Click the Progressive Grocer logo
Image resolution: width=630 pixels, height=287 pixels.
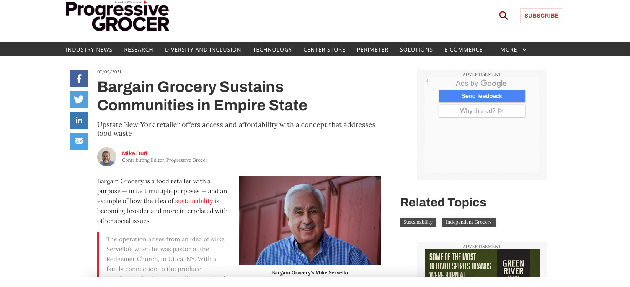click(x=117, y=16)
